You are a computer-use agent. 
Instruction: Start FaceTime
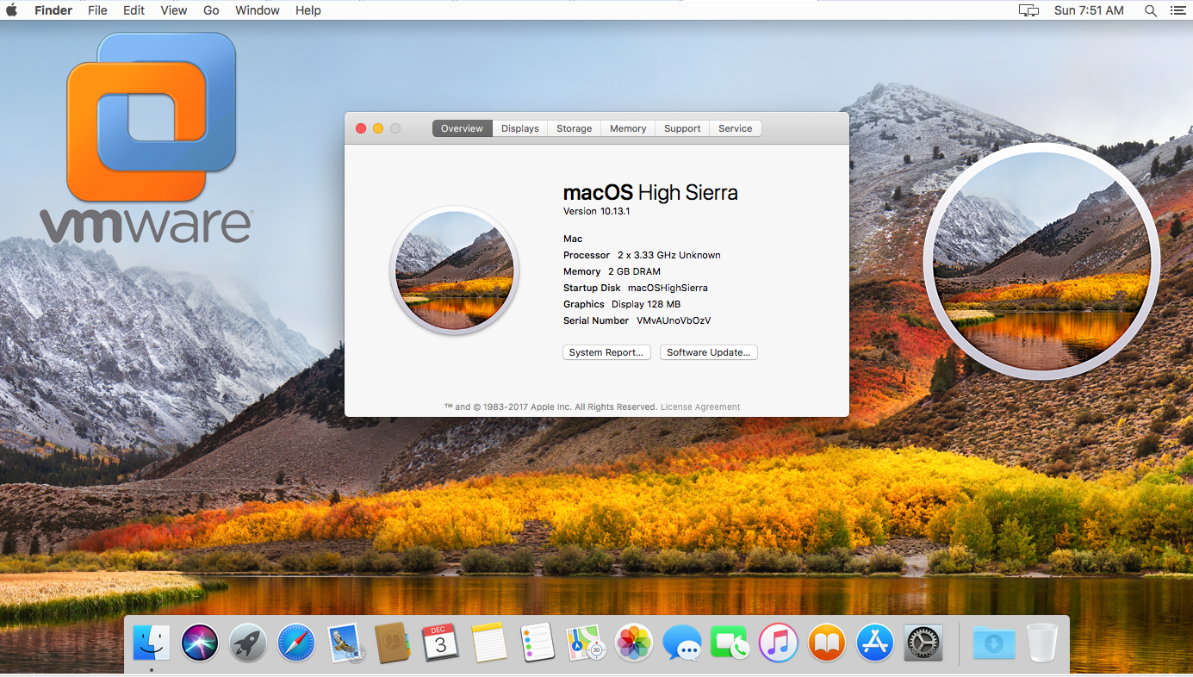730,643
